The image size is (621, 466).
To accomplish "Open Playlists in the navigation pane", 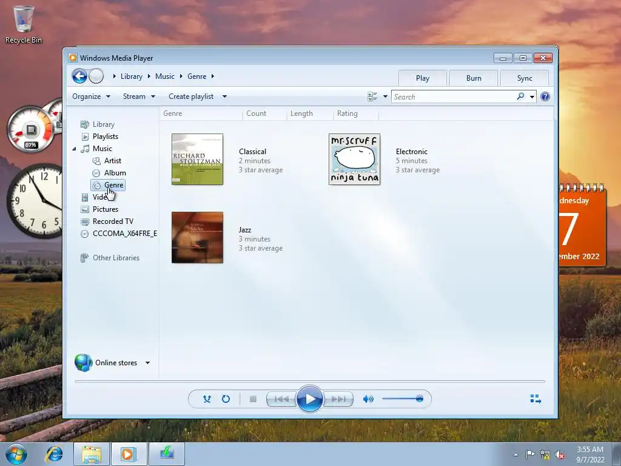I will point(106,137).
